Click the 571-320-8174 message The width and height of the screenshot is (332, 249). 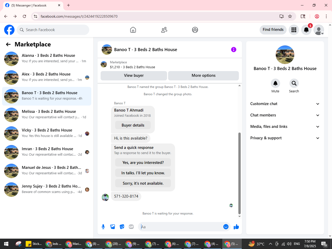click(x=126, y=196)
